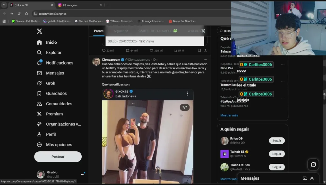
Task: Open Clonazepam's profile avatar
Action: pyautogui.click(x=96, y=62)
